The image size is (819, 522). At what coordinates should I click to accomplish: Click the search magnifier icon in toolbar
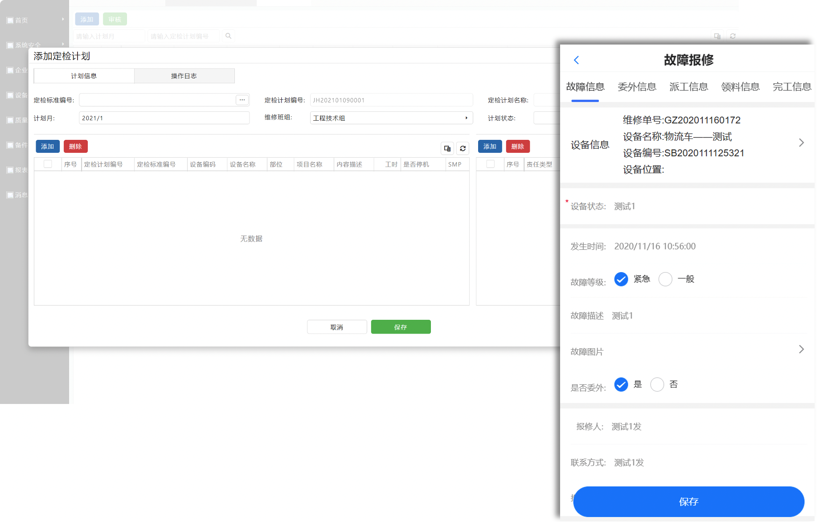pyautogui.click(x=228, y=36)
